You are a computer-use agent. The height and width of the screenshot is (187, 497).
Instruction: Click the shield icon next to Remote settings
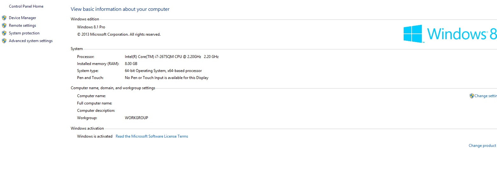coord(4,25)
